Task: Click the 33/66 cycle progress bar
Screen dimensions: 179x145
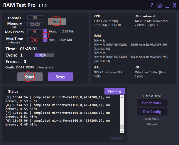Action: point(44,55)
